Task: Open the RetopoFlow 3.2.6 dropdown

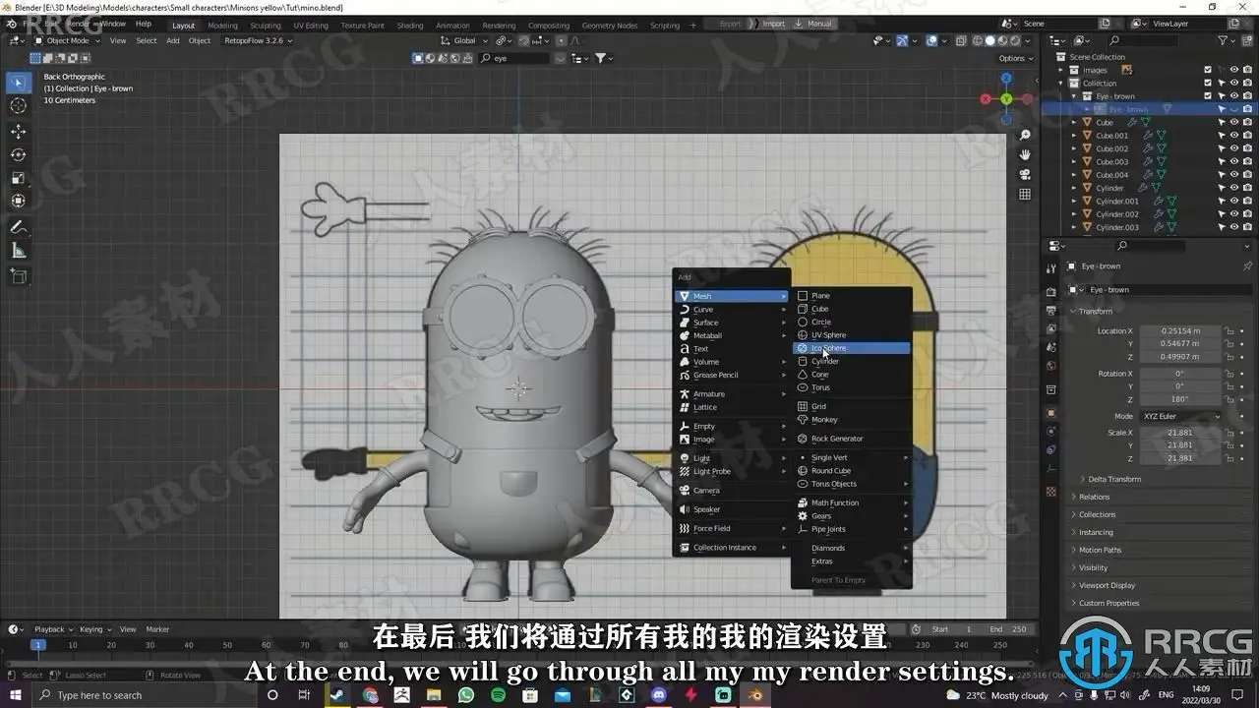Action: click(x=258, y=41)
